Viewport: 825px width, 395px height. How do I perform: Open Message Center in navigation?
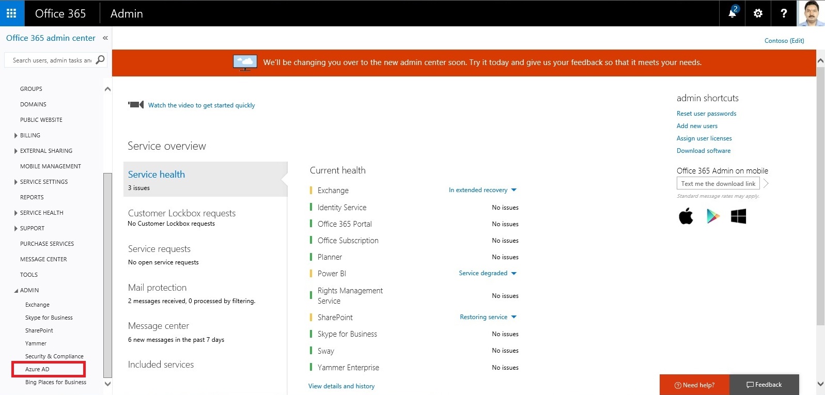tap(43, 259)
